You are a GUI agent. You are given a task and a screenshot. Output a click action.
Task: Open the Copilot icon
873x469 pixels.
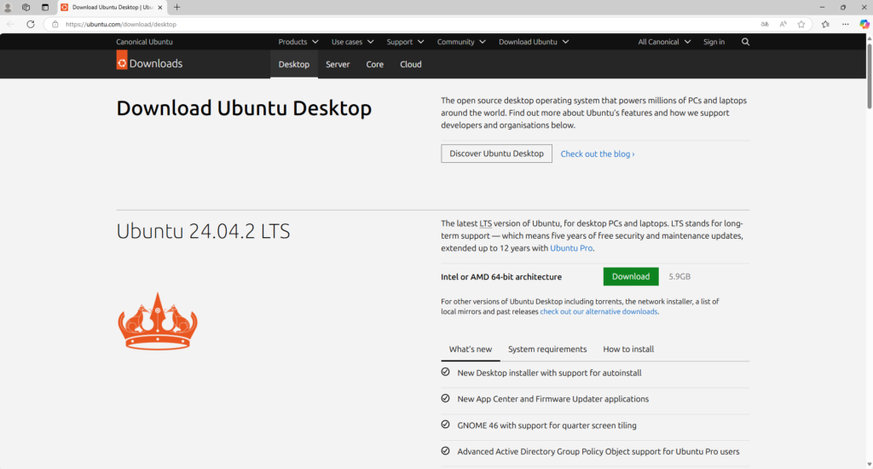(x=864, y=24)
